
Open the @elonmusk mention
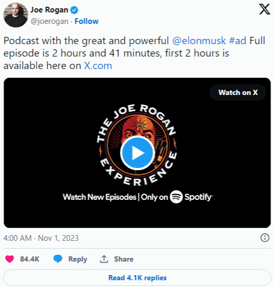point(199,40)
